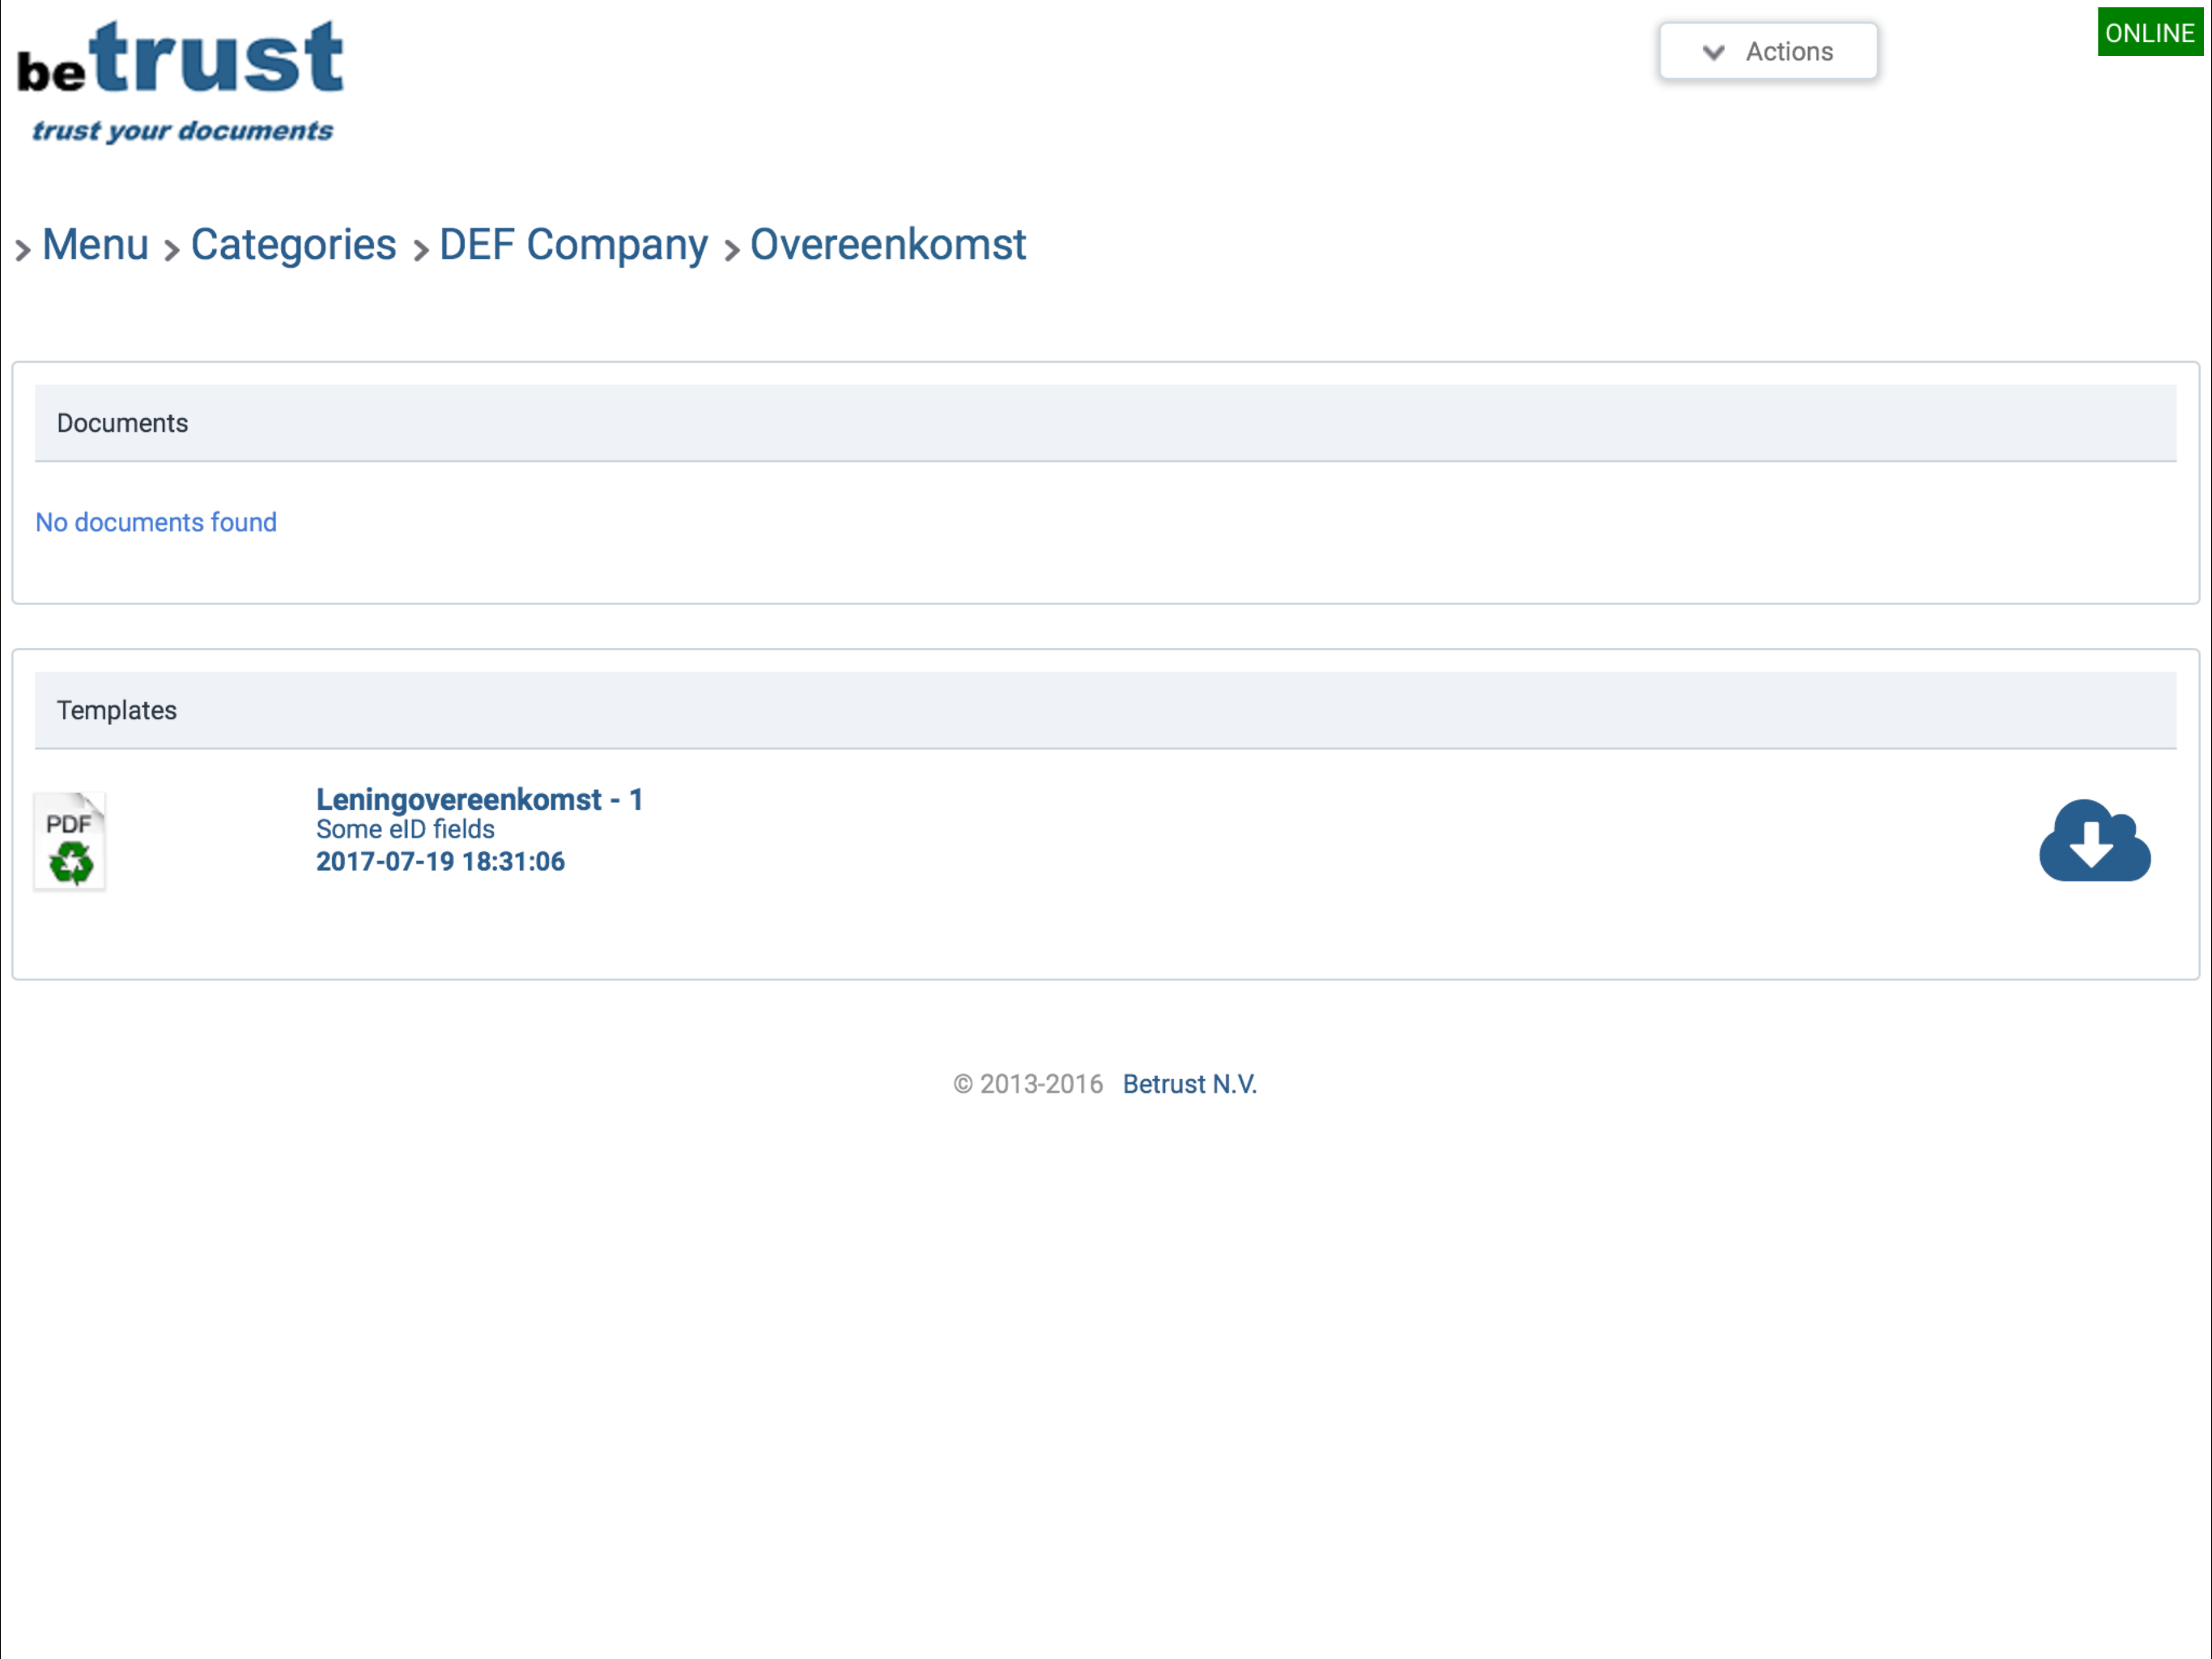Open Leningovereenkomst - 1 template
The height and width of the screenshot is (1659, 2212).
[x=479, y=800]
